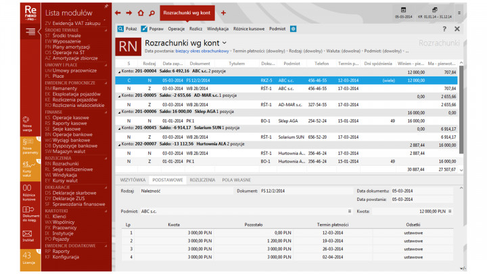Viewport: 487px width, 274px height.
Task: Open the InsMail envelope icon
Action: (28, 232)
